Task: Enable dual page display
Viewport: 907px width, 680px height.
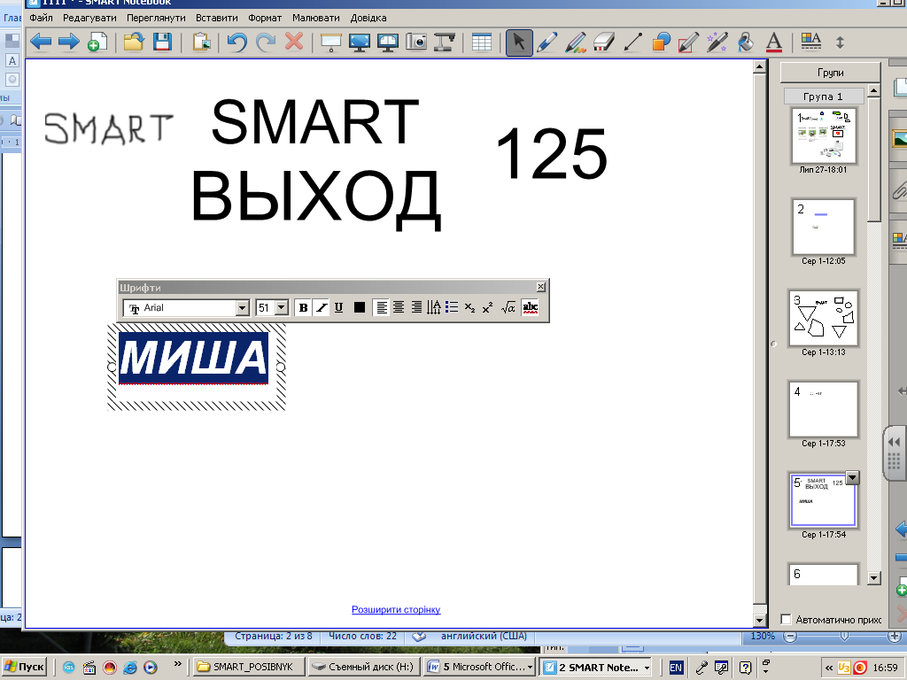Action: (x=388, y=42)
